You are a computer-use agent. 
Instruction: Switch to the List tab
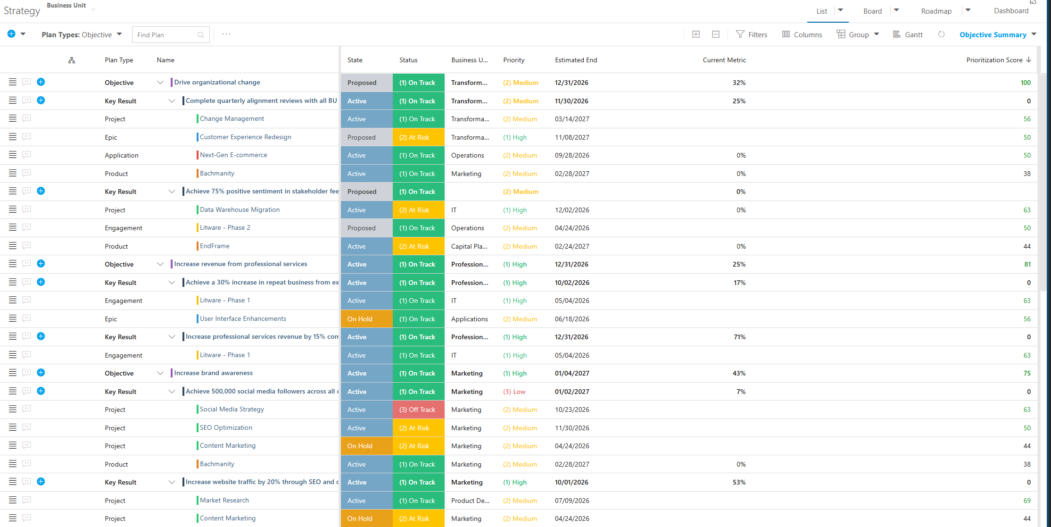pos(822,11)
